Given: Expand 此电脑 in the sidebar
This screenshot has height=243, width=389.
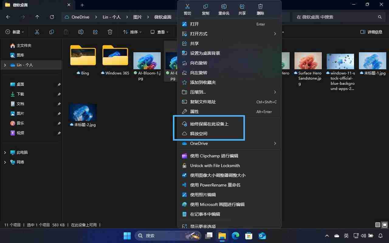Looking at the screenshot, I should point(5,152).
